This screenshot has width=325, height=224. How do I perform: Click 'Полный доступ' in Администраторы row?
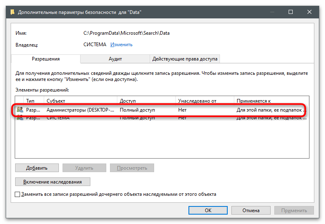137,110
